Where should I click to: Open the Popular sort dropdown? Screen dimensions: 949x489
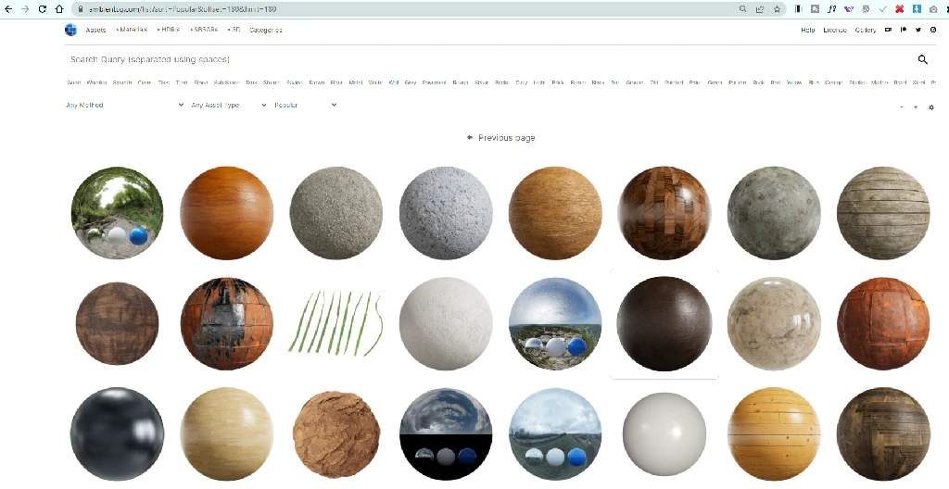pyautogui.click(x=305, y=106)
